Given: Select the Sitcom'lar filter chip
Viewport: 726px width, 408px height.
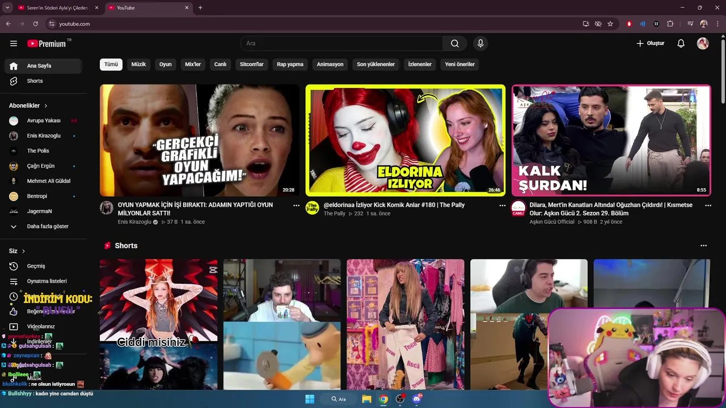Looking at the screenshot, I should click(x=251, y=64).
